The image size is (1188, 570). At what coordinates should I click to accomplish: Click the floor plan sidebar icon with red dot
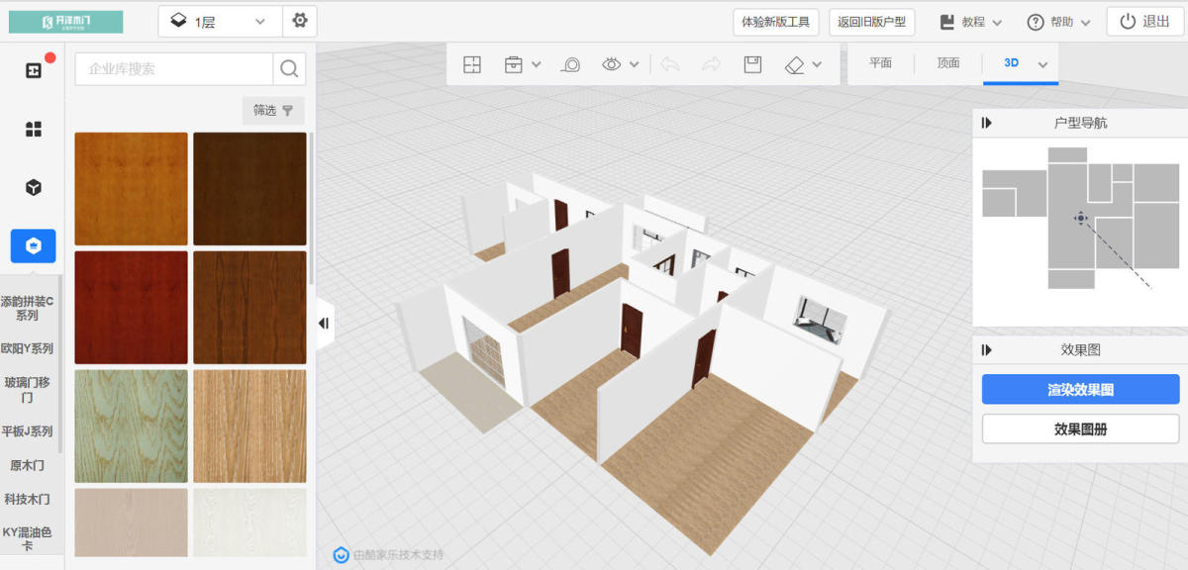click(34, 70)
